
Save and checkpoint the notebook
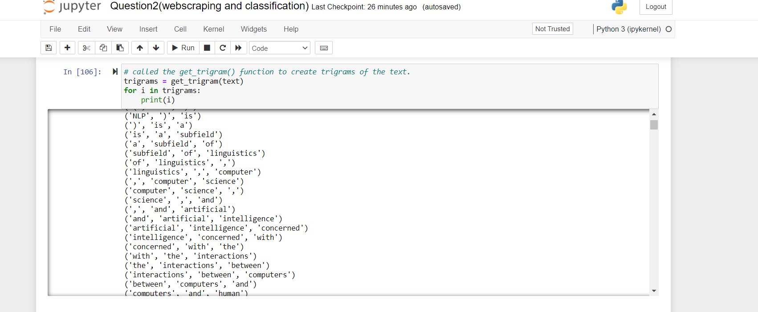[49, 48]
